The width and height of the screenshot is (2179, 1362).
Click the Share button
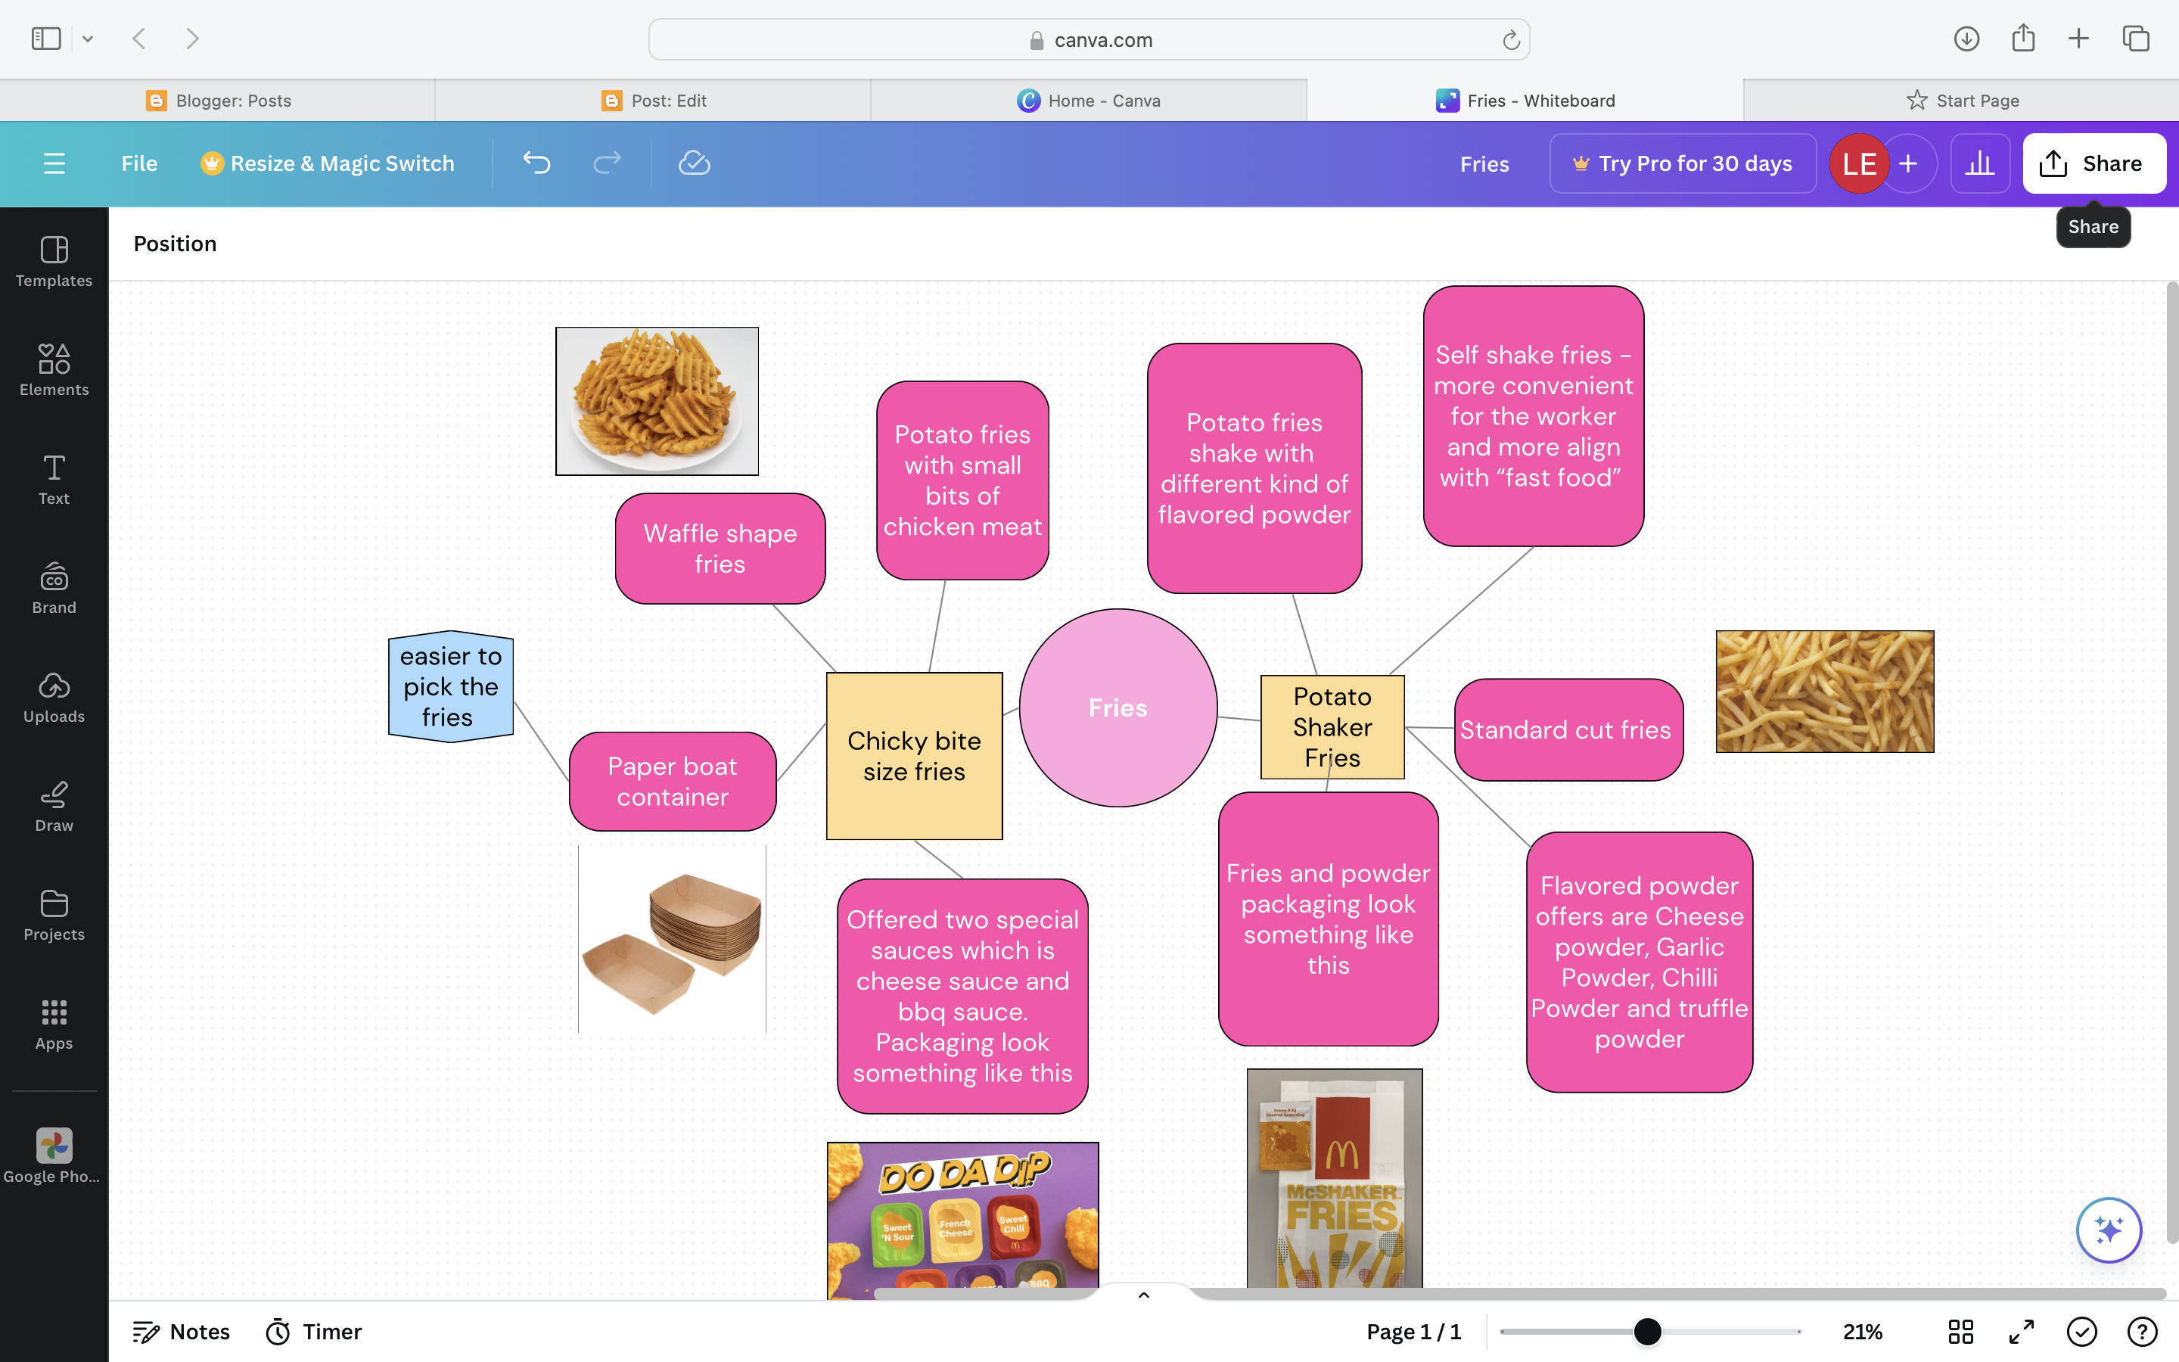point(2094,163)
